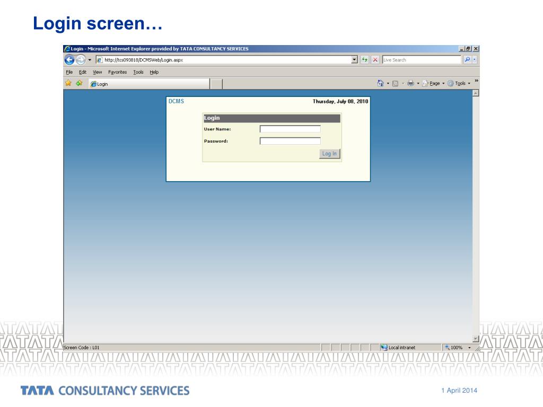Click the Refresh page icon
This screenshot has width=543, height=407.
tap(365, 60)
